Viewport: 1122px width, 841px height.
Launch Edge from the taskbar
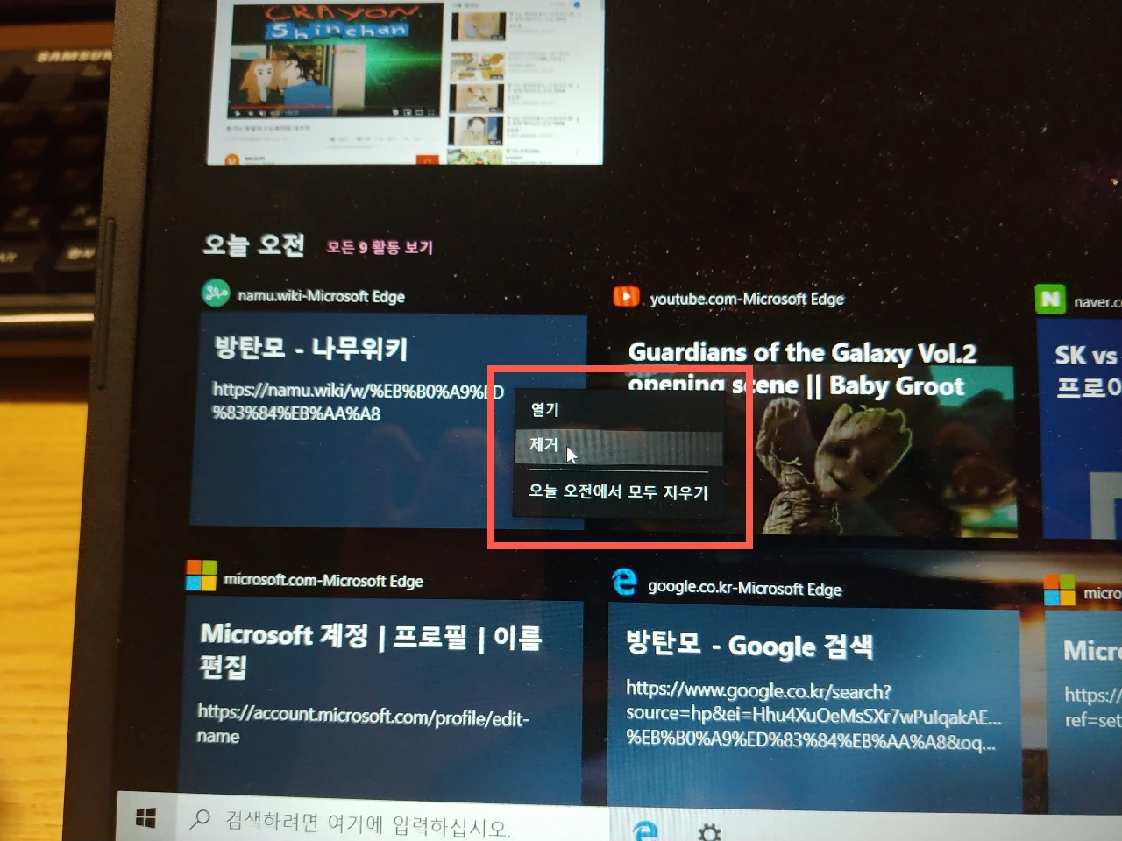click(x=646, y=830)
